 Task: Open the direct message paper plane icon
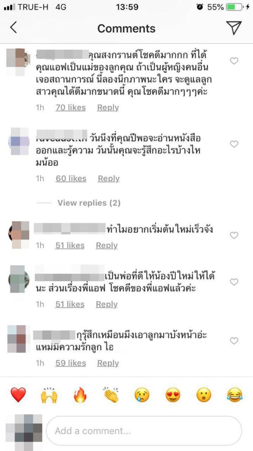tap(233, 28)
